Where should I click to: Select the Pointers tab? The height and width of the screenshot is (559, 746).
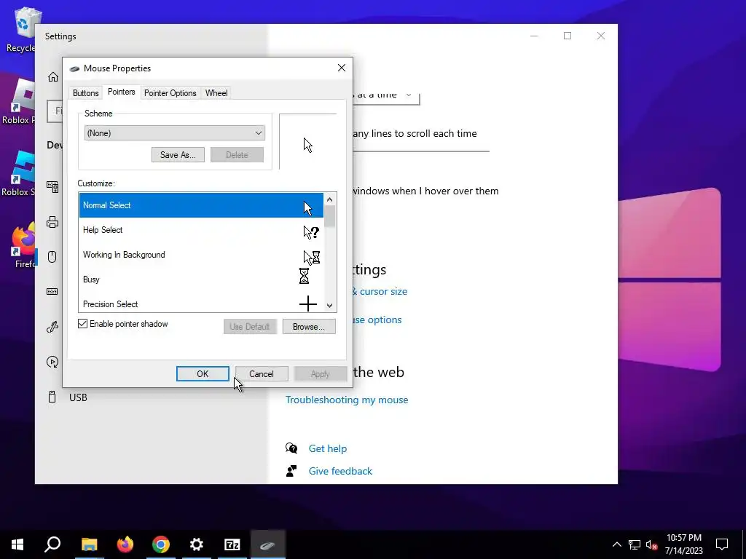click(122, 92)
